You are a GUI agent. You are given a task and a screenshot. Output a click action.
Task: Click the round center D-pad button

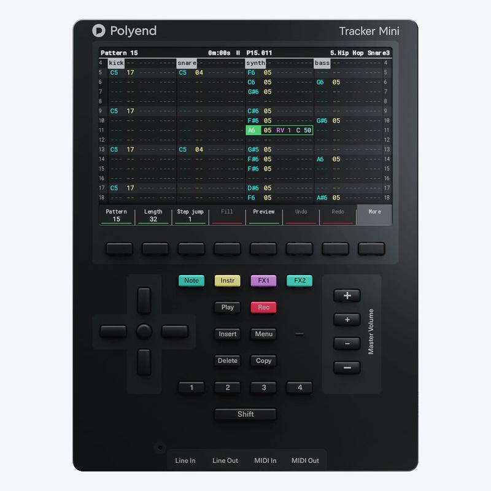(x=144, y=331)
